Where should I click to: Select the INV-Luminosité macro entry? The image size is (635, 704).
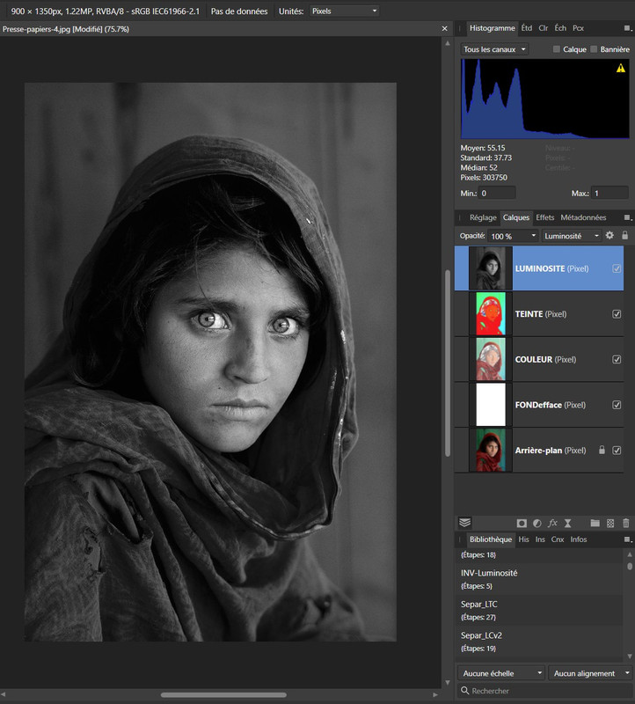[x=539, y=579]
